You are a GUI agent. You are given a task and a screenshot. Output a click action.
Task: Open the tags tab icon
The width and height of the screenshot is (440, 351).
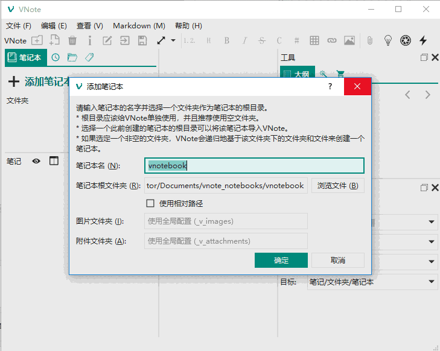click(x=89, y=57)
